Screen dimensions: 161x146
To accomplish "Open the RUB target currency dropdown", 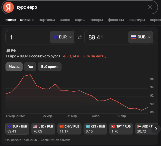I will (141, 37).
